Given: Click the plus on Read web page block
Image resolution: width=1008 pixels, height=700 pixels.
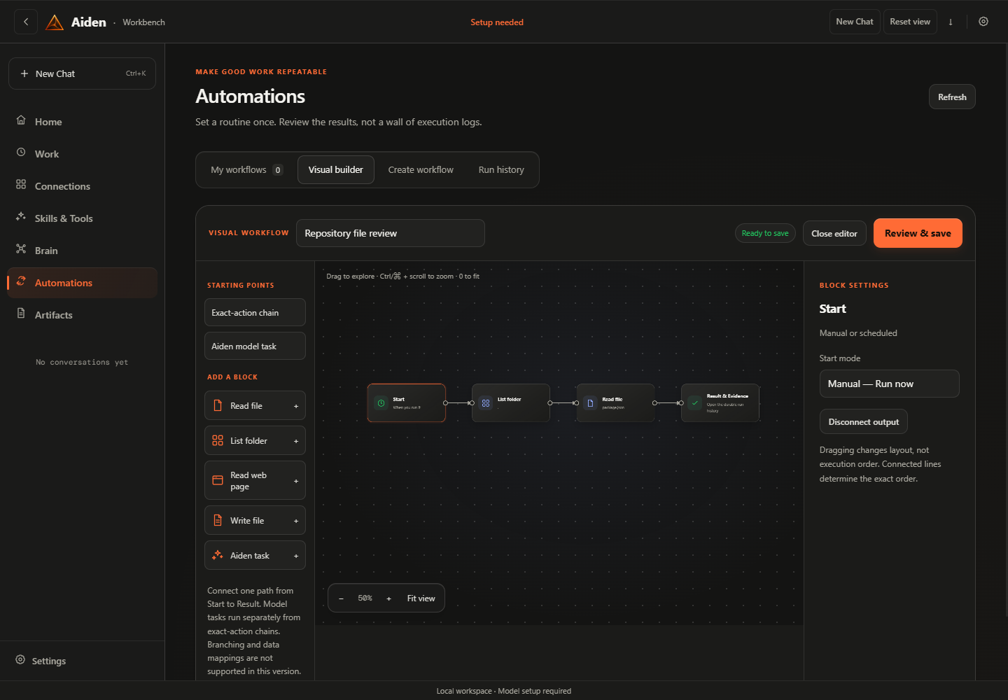Looking at the screenshot, I should [x=296, y=481].
